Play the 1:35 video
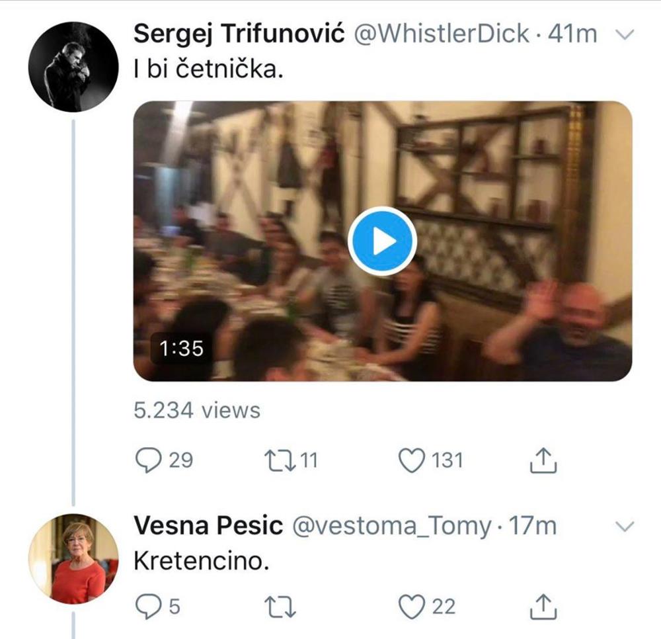661x639 pixels. [382, 241]
